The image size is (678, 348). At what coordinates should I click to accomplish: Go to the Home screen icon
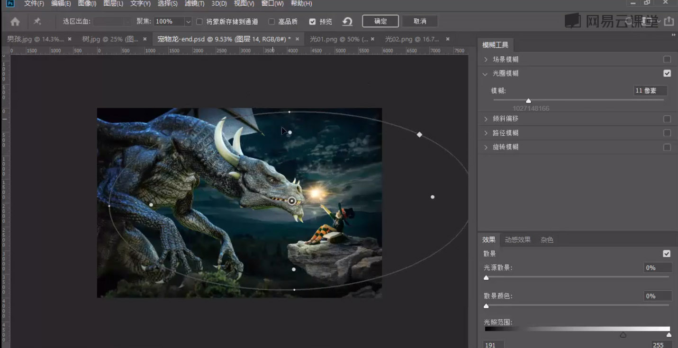(15, 21)
